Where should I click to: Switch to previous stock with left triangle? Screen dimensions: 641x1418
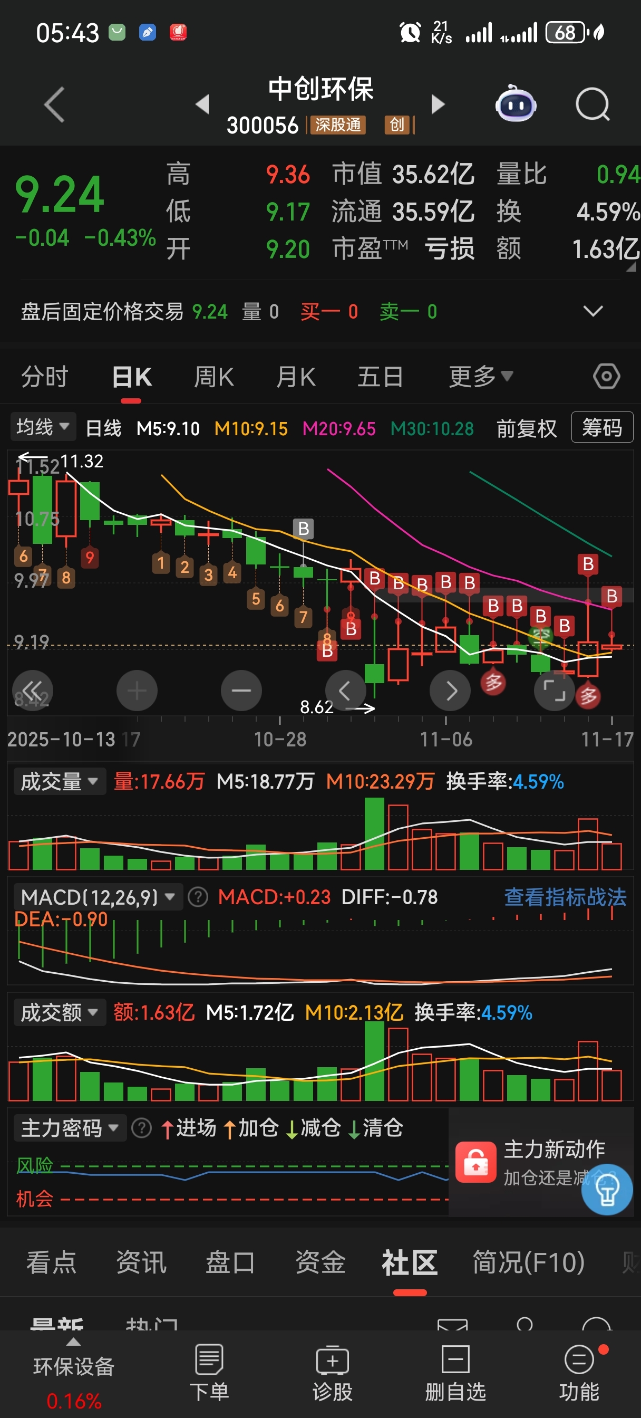202,104
